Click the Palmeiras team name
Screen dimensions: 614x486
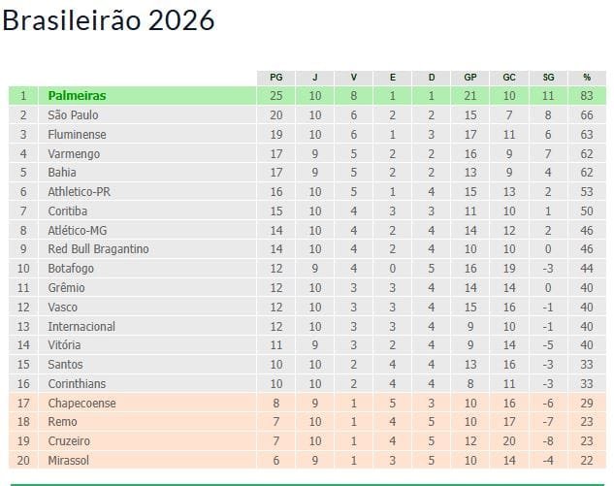click(77, 96)
